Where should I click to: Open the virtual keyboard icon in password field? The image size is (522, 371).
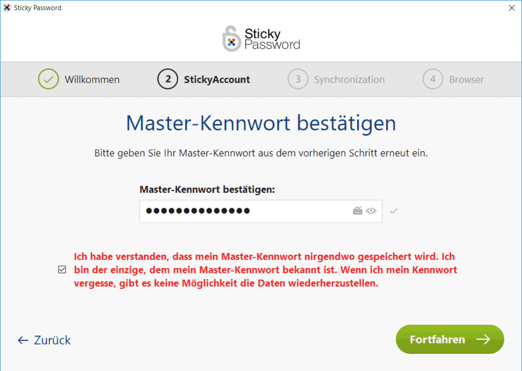click(358, 211)
